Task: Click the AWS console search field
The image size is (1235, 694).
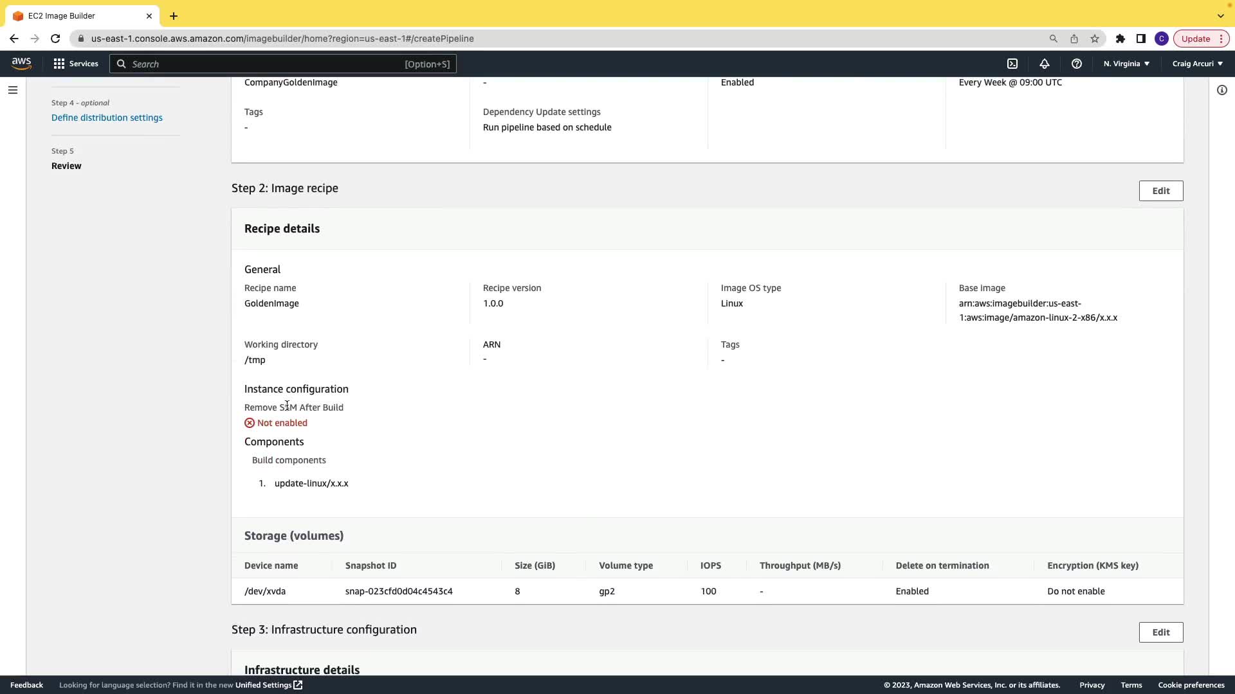Action: click(283, 64)
